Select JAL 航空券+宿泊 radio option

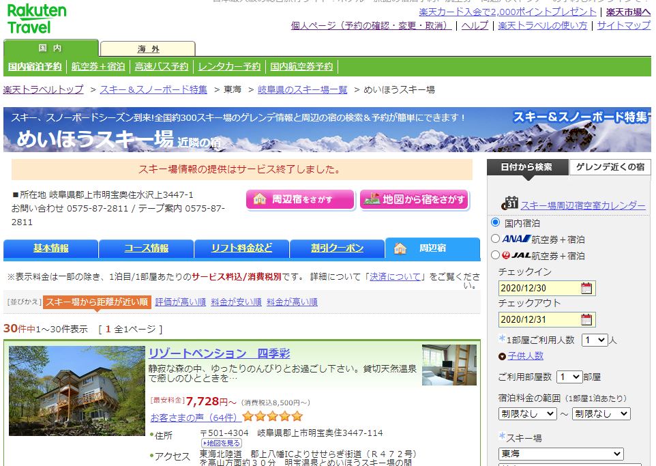click(495, 254)
